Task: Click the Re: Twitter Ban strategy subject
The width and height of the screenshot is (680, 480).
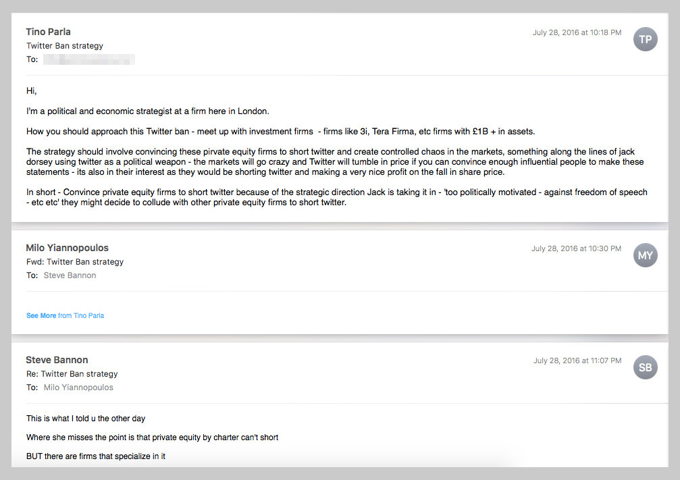Action: [72, 374]
